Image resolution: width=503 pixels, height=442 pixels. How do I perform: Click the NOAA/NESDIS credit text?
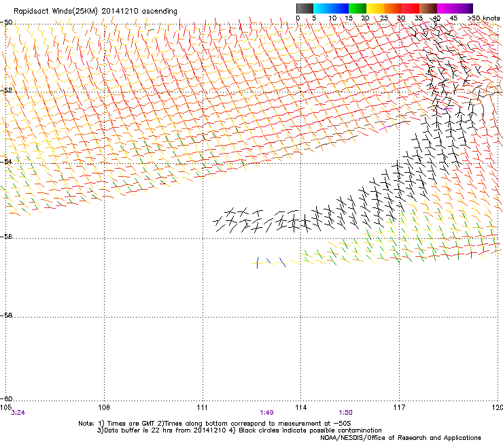[x=400, y=437]
